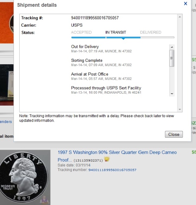The width and height of the screenshot is (196, 205).
Task: Click the Sorting Complete event entry
Action: pyautogui.click(x=101, y=63)
